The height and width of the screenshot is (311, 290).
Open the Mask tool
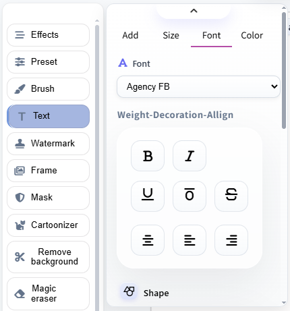pyautogui.click(x=48, y=198)
